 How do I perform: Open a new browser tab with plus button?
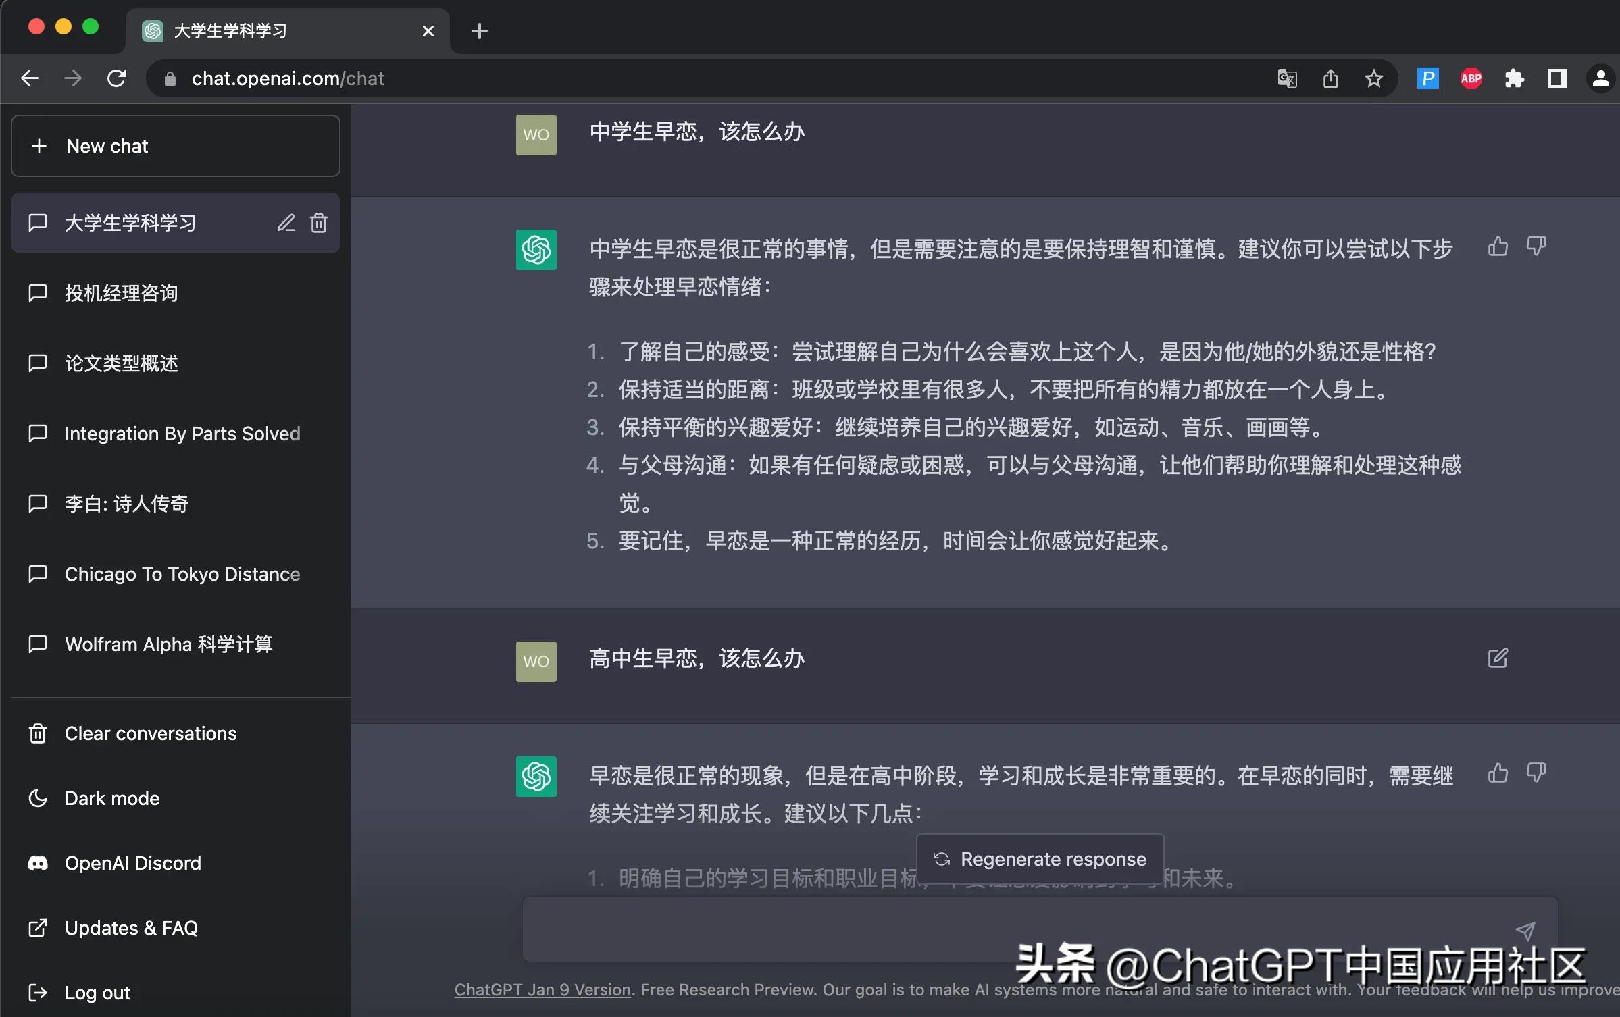tap(479, 30)
